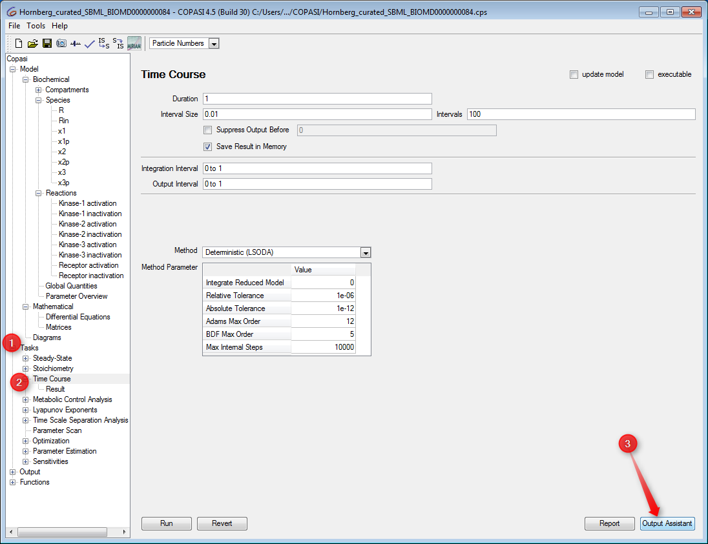Expand the Output tree node
Viewport: 708px width, 544px height.
[x=13, y=472]
